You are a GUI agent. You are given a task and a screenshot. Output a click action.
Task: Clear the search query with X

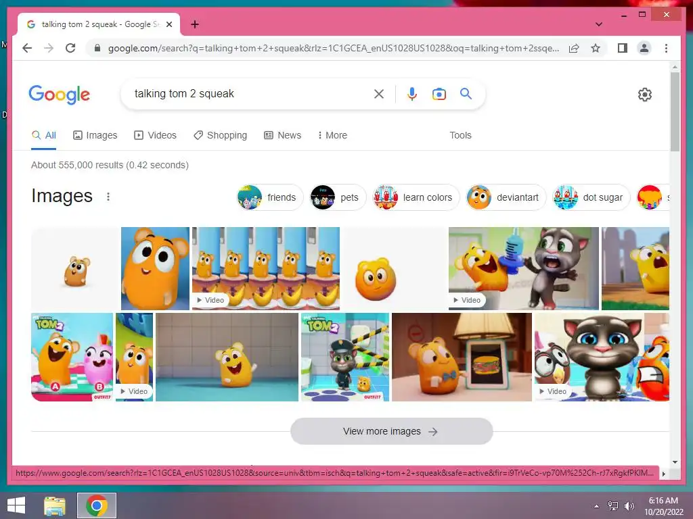[x=379, y=93]
